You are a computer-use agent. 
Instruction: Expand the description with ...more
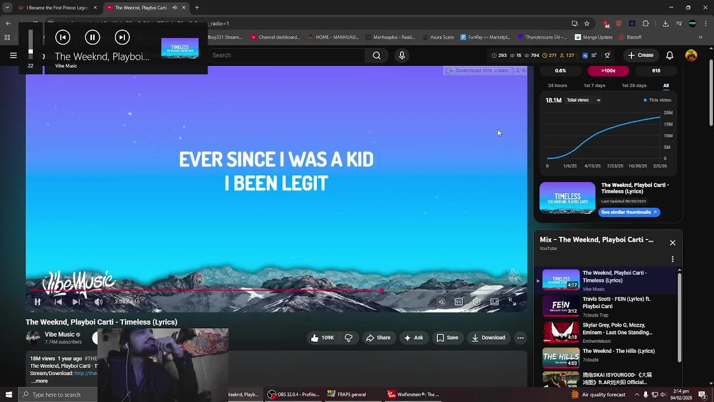(39, 381)
